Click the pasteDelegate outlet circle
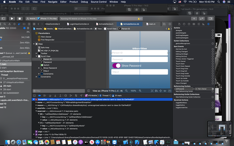Screen dimensions: 234x146 213,33
